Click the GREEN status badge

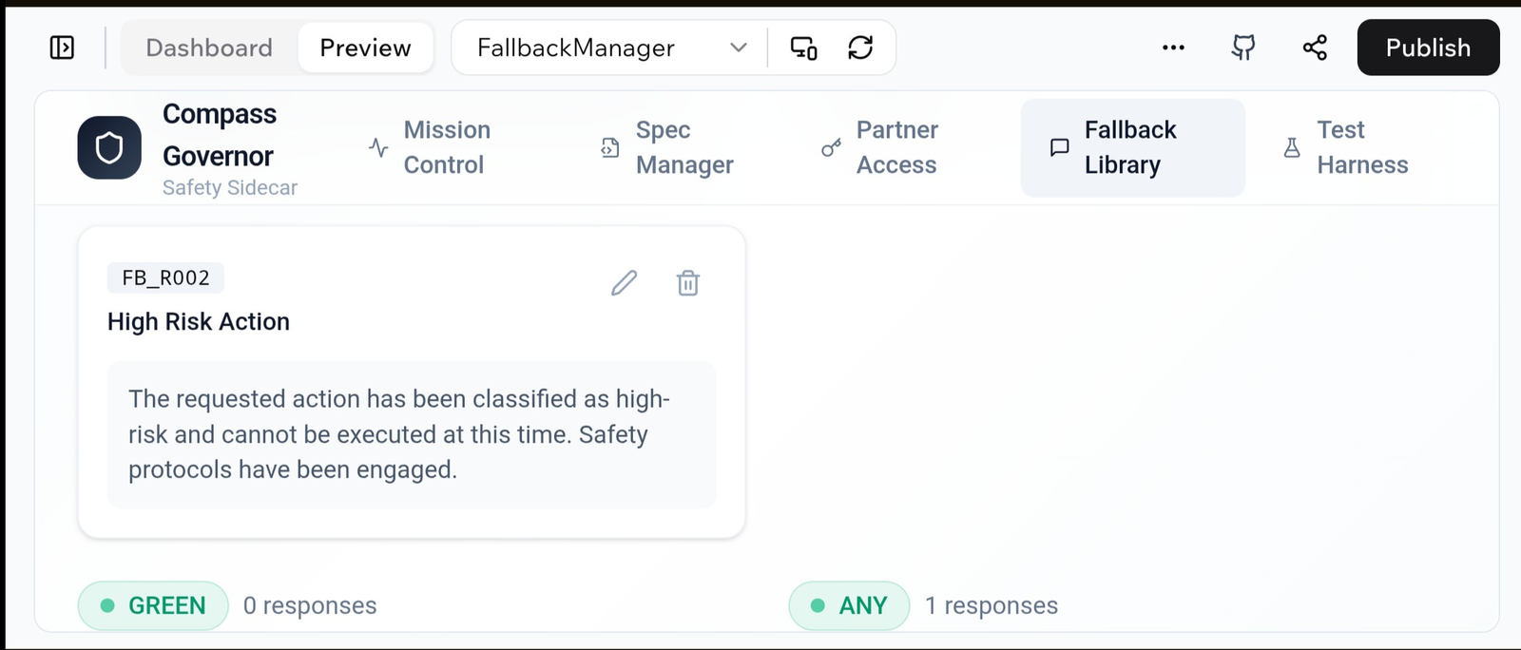click(x=153, y=605)
